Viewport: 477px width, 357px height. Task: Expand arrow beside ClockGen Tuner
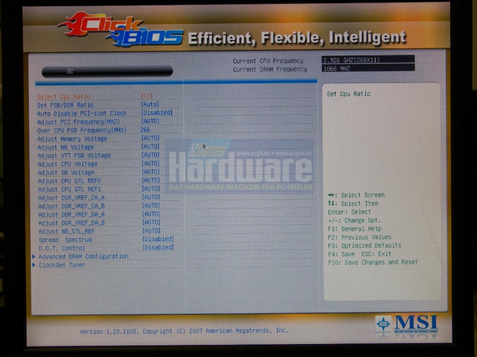point(34,265)
